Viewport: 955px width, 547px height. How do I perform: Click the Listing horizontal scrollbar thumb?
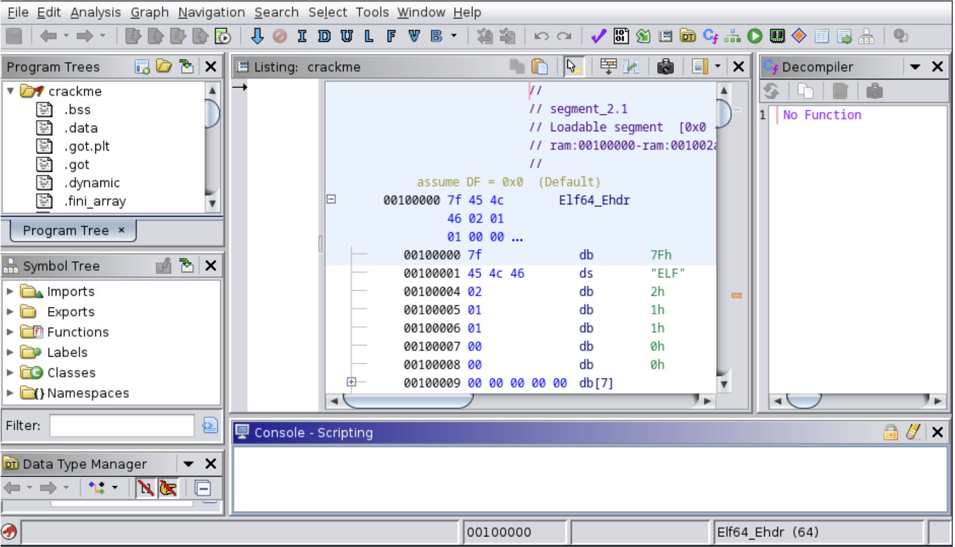tap(408, 400)
